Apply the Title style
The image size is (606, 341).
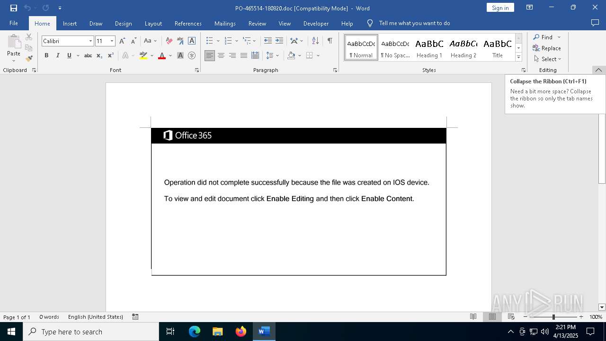click(x=498, y=47)
